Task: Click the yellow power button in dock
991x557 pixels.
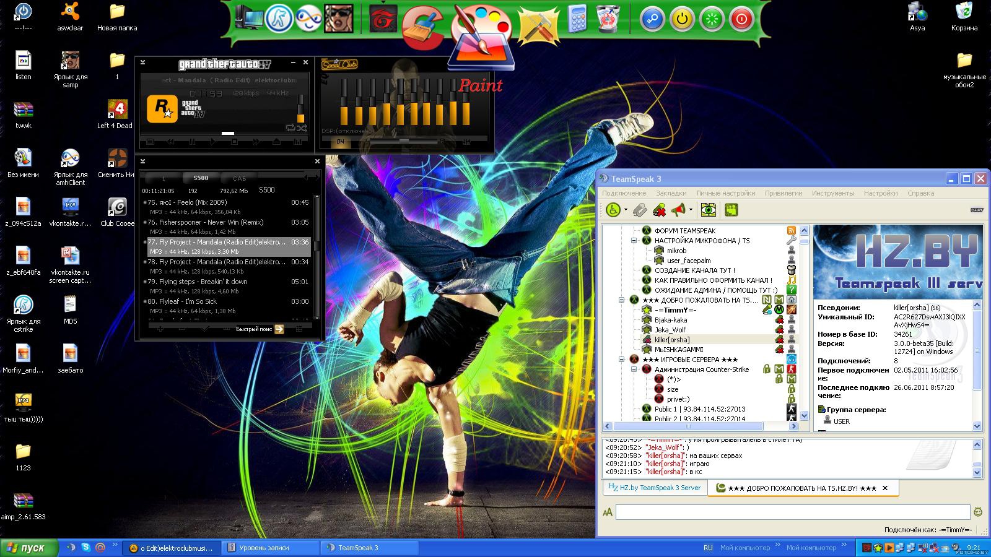Action: pyautogui.click(x=682, y=19)
